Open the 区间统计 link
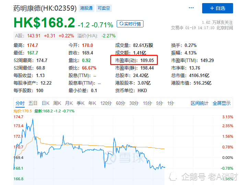243x185 pixels. point(200,103)
